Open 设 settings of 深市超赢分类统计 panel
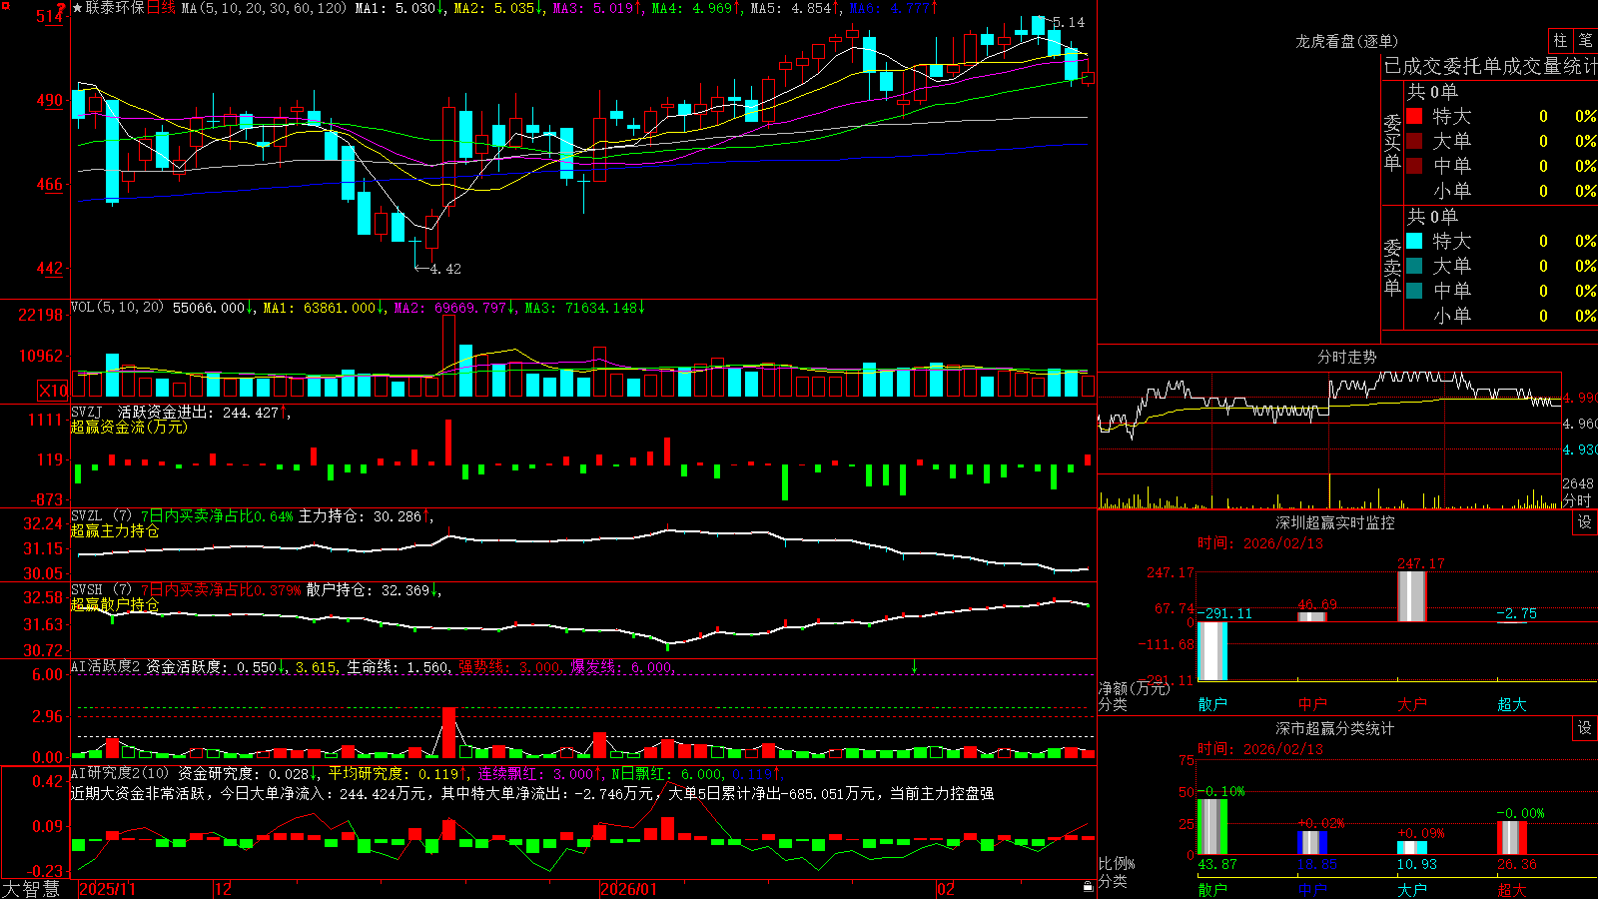1598x899 pixels. coord(1585,728)
